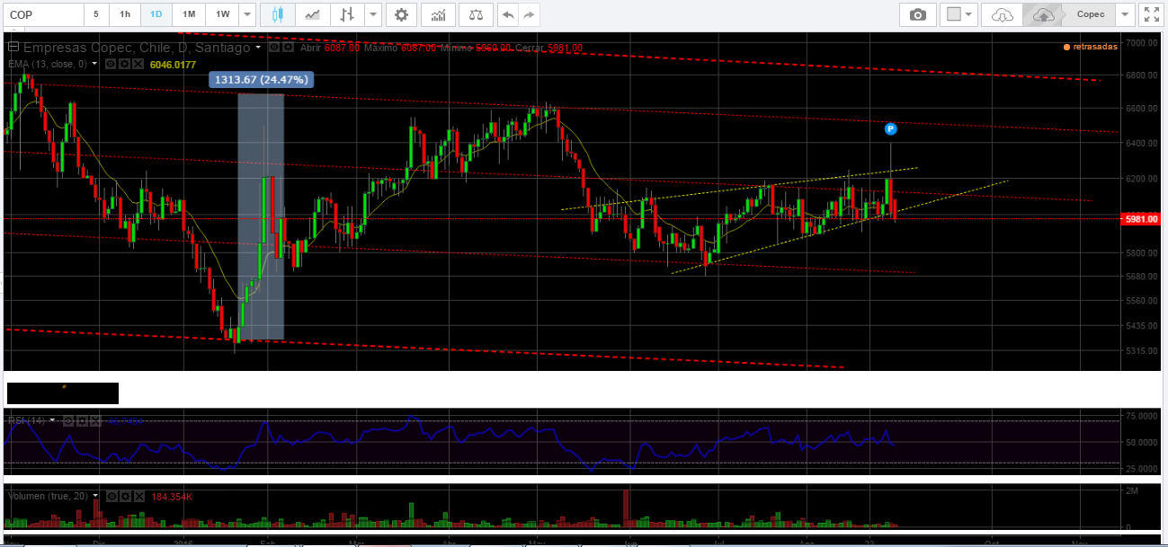
Task: Save chart layout to cloud
Action: tap(1043, 14)
